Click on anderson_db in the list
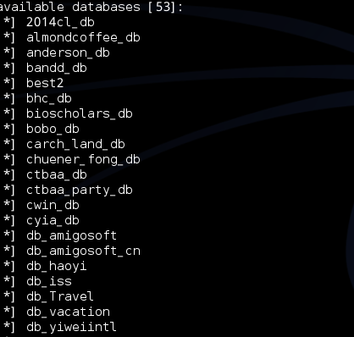The width and height of the screenshot is (354, 337). coord(68,52)
